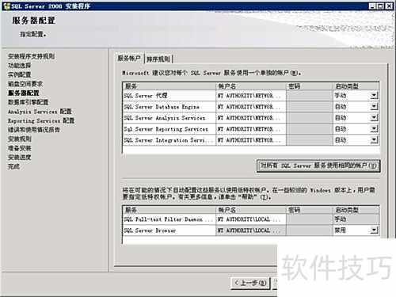Image resolution: width=396 pixels, height=297 pixels.
Task: Click the SQL Server Analysis Services service name
Action: (165, 118)
